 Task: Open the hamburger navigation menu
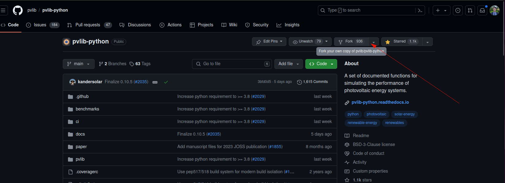coord(3,10)
